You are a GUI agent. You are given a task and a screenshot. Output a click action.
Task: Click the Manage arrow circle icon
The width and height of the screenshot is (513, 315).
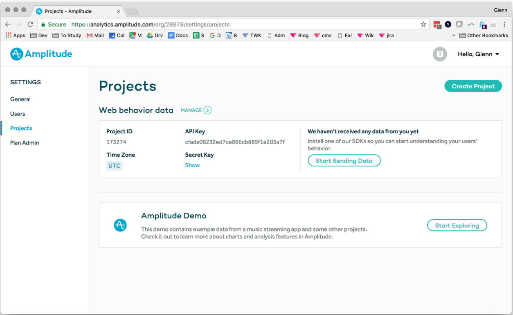207,110
